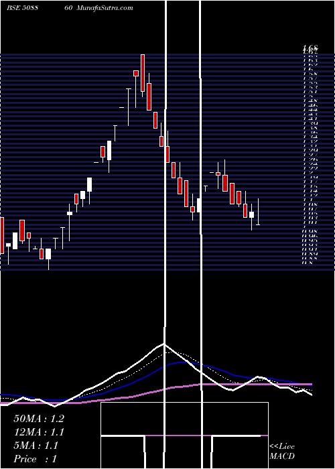
Task: Click the "1.58" price axis label
Action: [310, 74]
